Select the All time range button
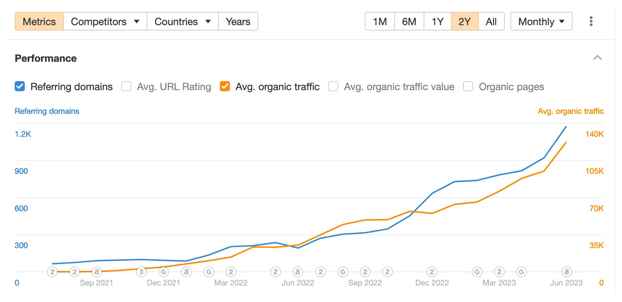This screenshot has height=302, width=622. click(491, 22)
